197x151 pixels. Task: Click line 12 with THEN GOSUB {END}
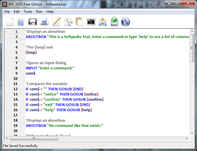(x=54, y=89)
